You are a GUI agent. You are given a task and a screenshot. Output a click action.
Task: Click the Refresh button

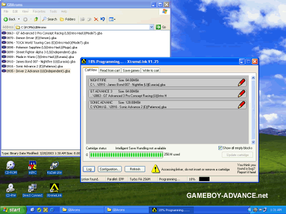coord(135,169)
